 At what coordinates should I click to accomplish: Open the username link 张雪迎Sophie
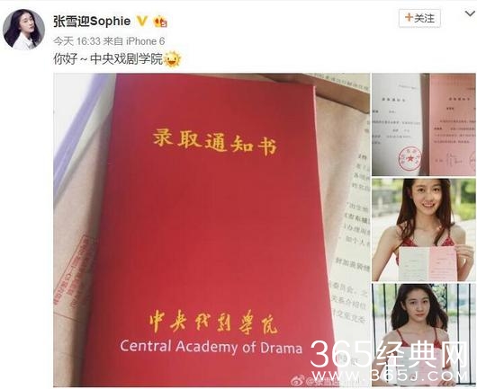(x=92, y=22)
